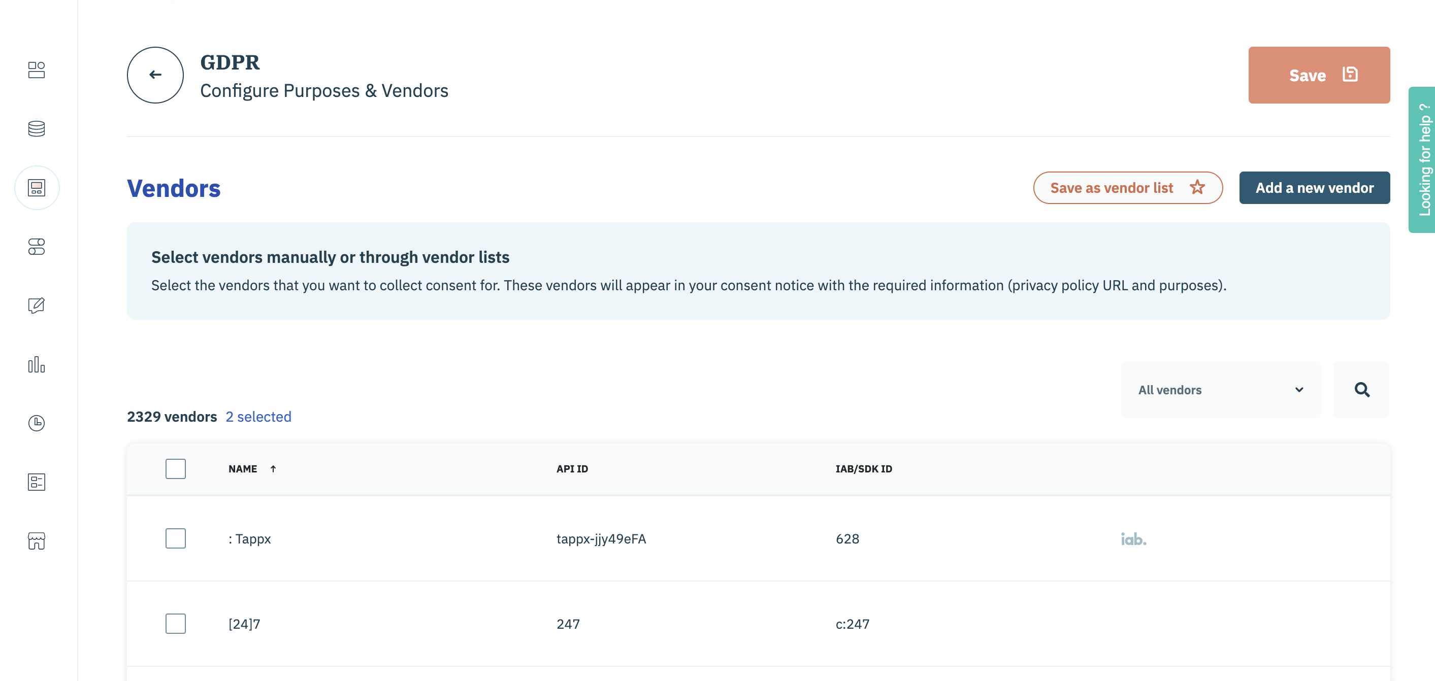Open the clock history sidebar icon

click(36, 423)
